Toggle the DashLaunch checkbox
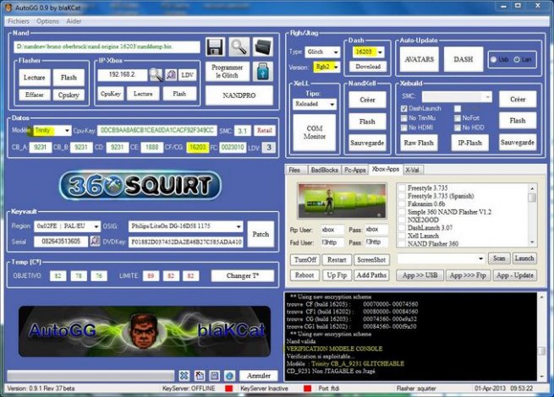Viewport: 554px width, 397px height. (403, 109)
